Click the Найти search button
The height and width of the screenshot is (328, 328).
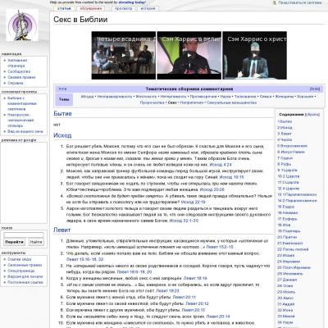click(36, 242)
